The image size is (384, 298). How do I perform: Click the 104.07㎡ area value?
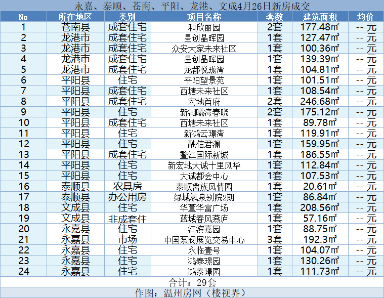point(320,250)
